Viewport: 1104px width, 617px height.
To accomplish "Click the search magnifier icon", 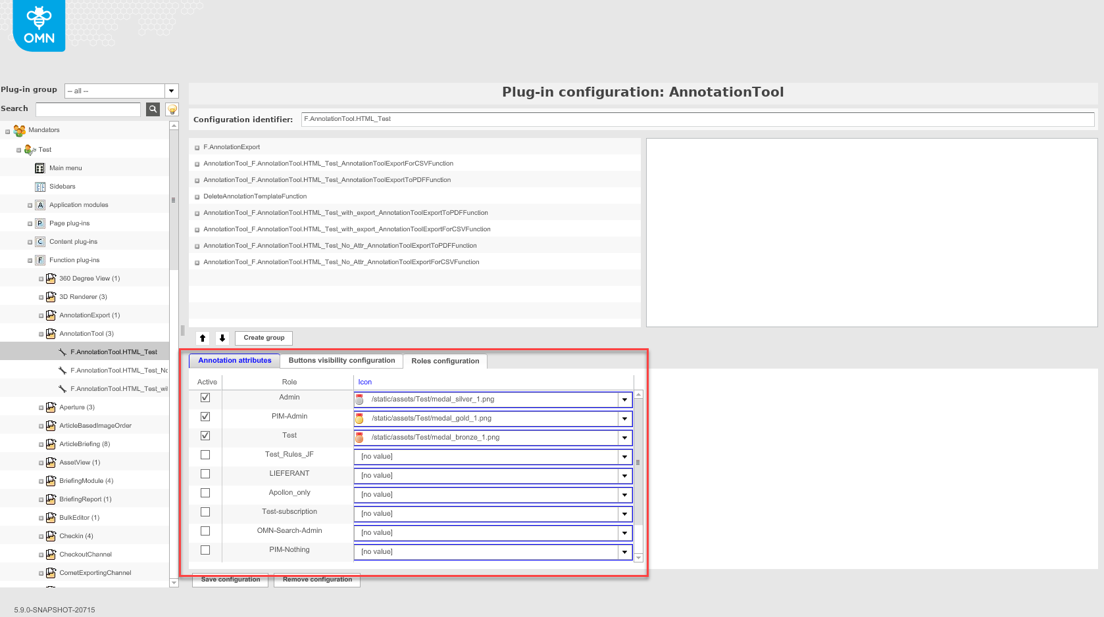I will pos(153,109).
